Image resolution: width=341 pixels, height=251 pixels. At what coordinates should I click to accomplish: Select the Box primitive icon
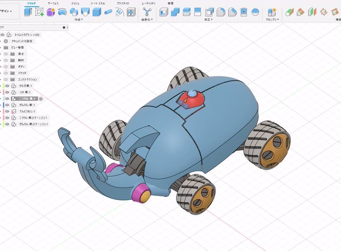point(97,12)
